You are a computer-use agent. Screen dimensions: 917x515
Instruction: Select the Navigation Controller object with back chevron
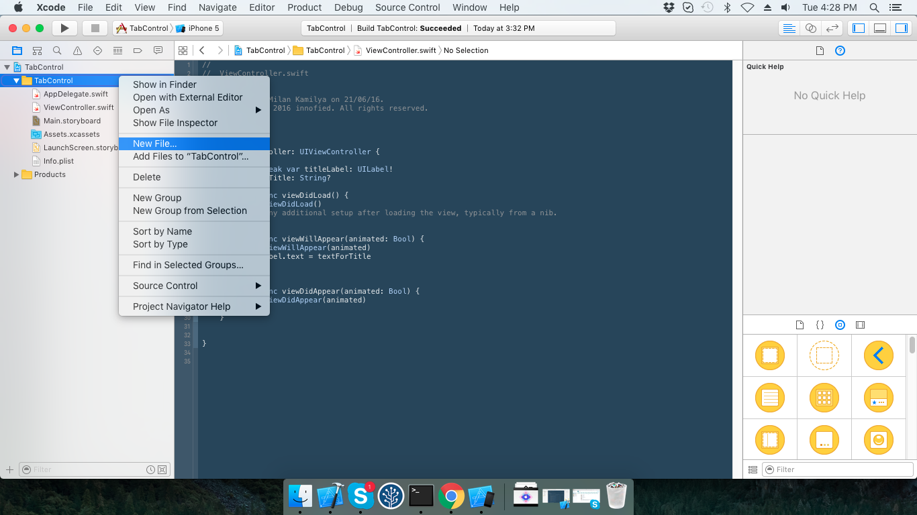878,355
